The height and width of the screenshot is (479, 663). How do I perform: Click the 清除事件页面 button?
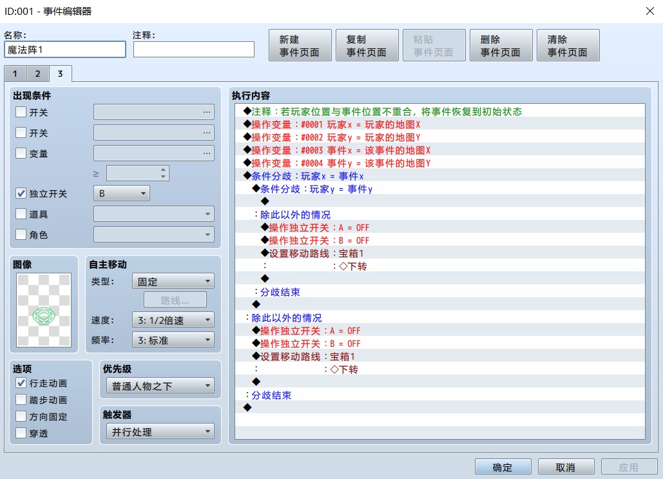tap(568, 45)
